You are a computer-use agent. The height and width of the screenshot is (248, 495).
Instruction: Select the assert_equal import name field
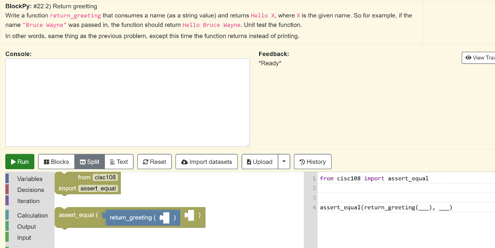[x=98, y=189]
